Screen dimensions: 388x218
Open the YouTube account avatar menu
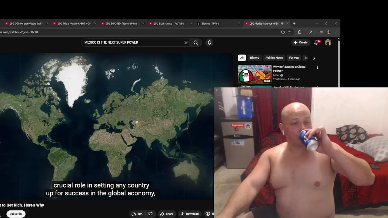click(x=328, y=42)
